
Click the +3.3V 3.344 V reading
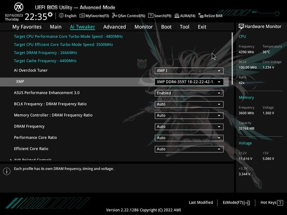click(x=244, y=174)
